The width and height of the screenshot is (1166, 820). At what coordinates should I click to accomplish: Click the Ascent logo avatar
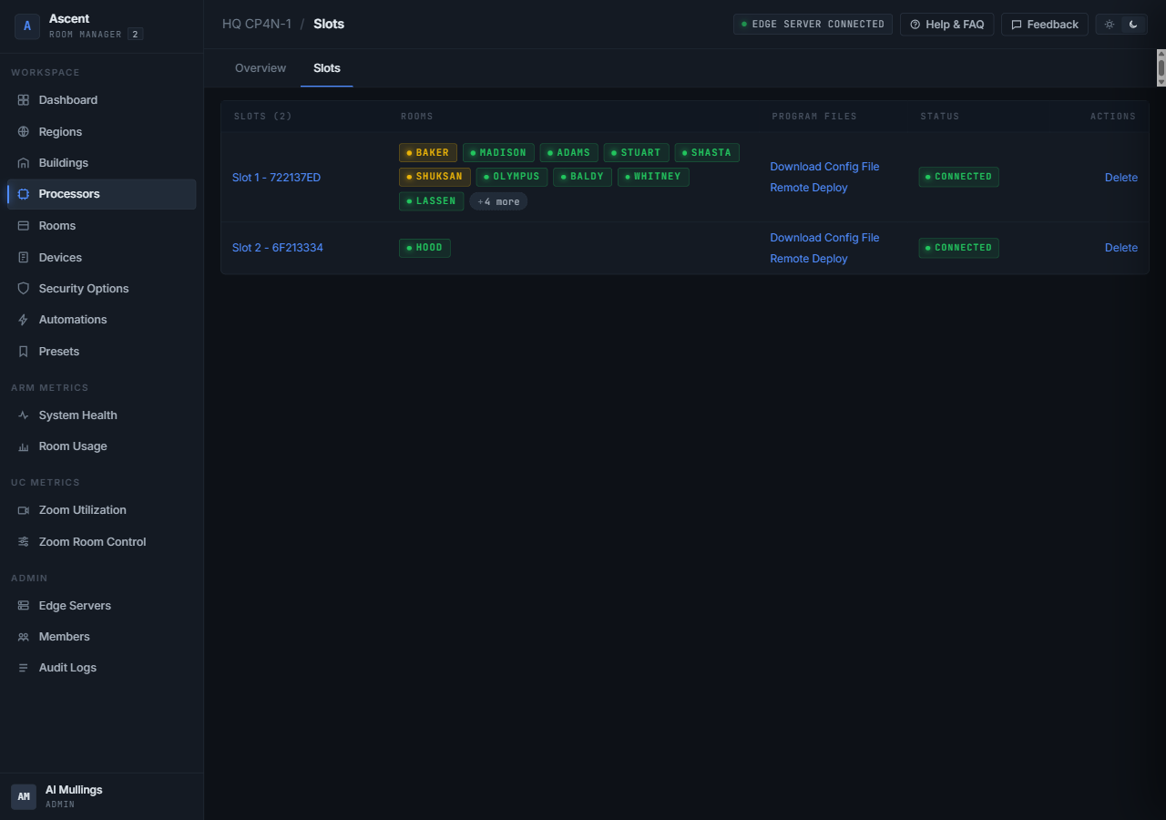tap(27, 26)
